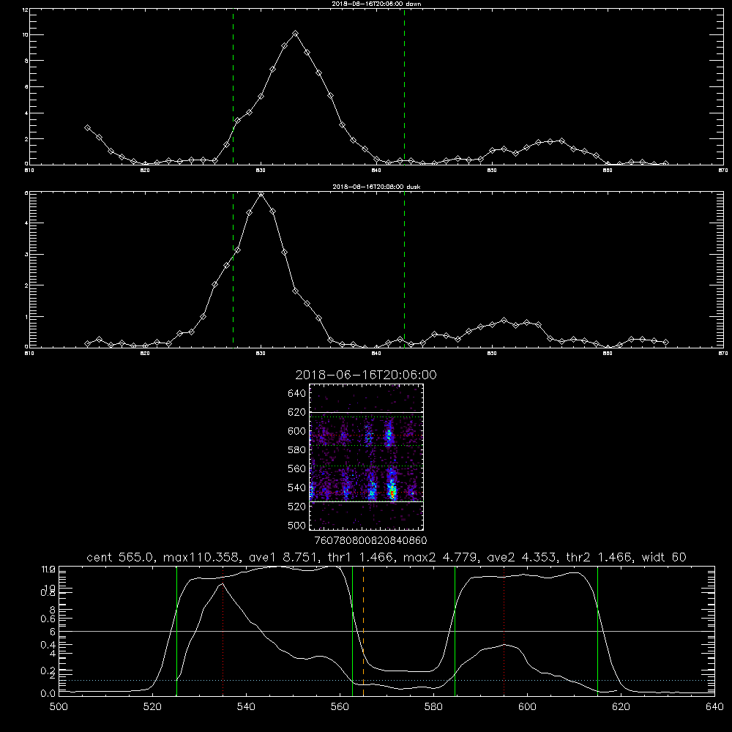Open the spectrogram heatmap image

[x=366, y=457]
